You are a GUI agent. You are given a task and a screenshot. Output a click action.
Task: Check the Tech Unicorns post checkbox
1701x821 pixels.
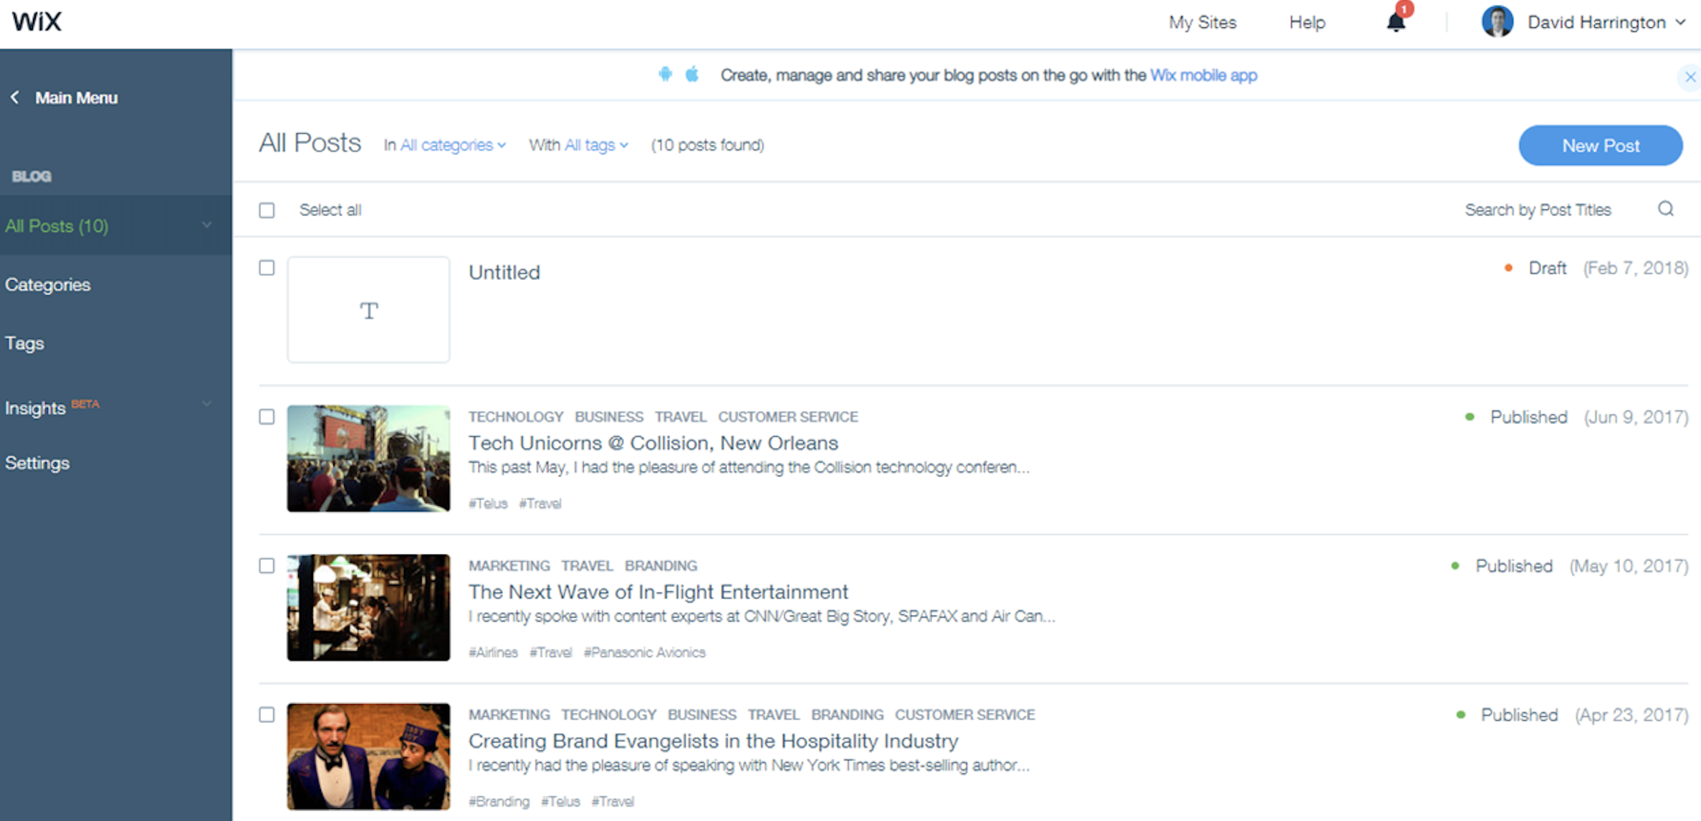pos(267,417)
